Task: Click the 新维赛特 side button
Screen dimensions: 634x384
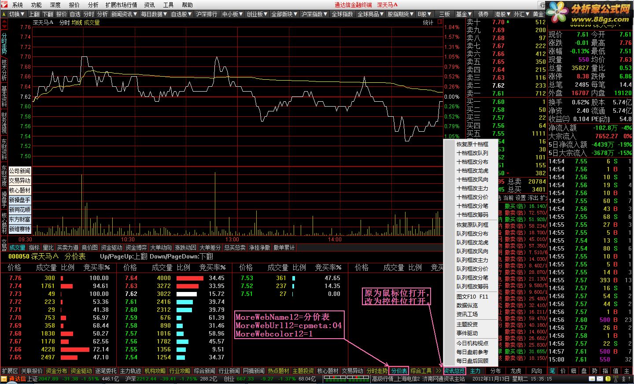Action: click(20, 229)
